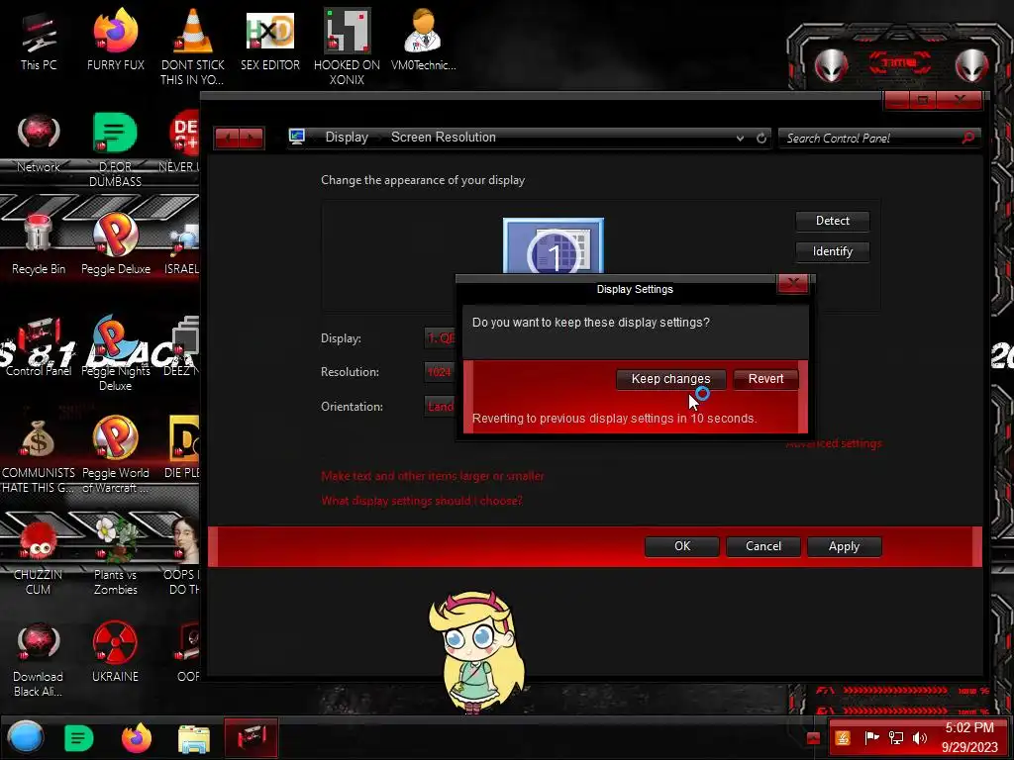This screenshot has width=1014, height=760.
Task: Go to Display in the breadcrumb
Action: coord(347,137)
